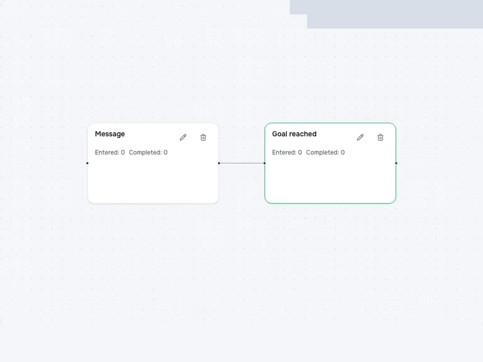Image resolution: width=483 pixels, height=362 pixels.
Task: Click Completed: 0 on the Goal reached node
Action: [326, 152]
